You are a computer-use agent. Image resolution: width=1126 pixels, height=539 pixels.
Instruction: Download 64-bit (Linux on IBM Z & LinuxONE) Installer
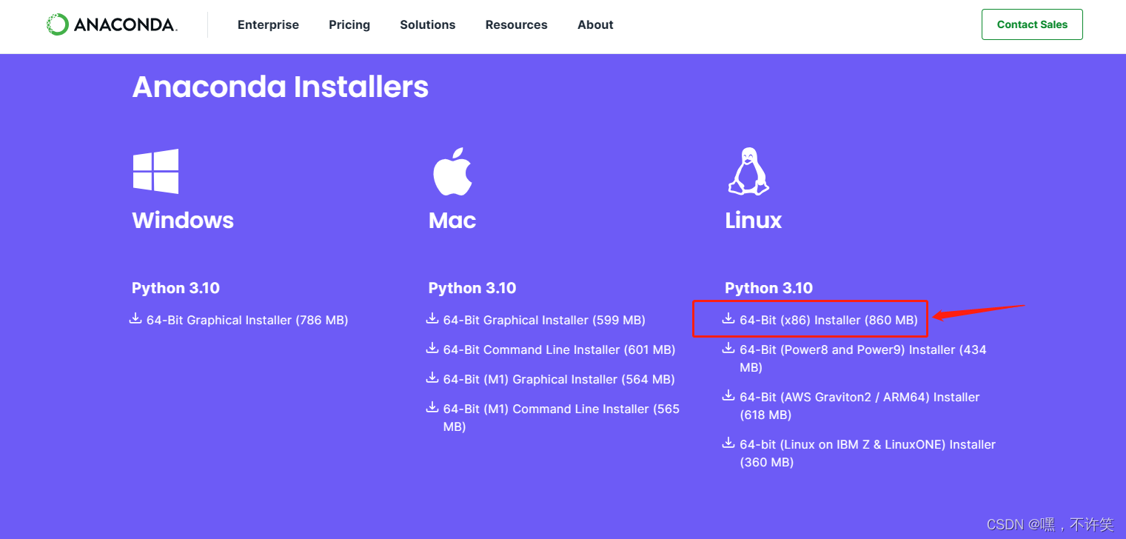[x=868, y=453]
